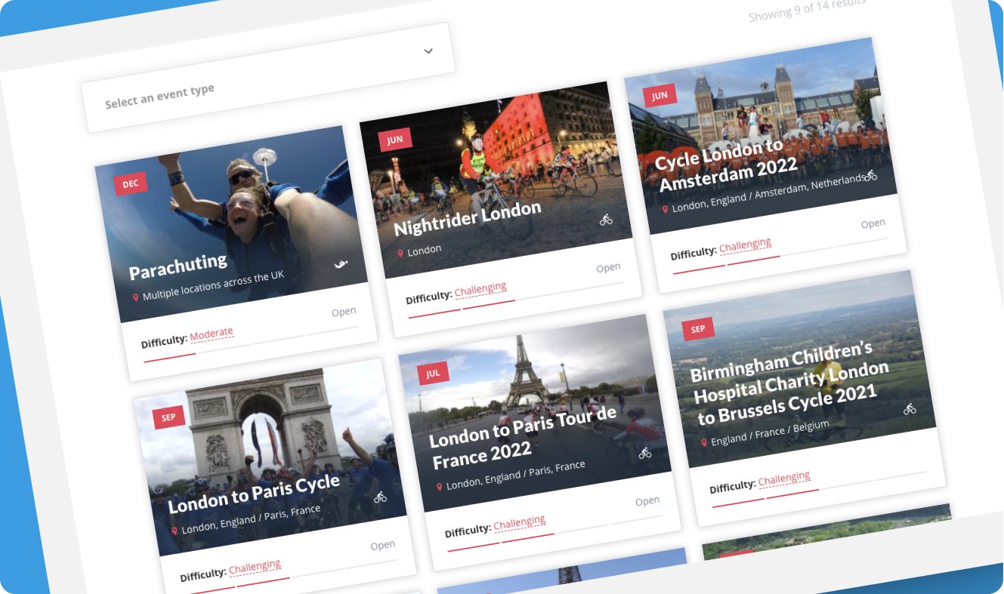This screenshot has height=594, width=1004.
Task: Click the DEC date badge on Parachuting card
Action: (x=131, y=184)
